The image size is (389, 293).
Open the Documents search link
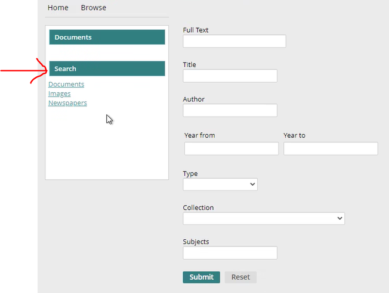click(66, 85)
